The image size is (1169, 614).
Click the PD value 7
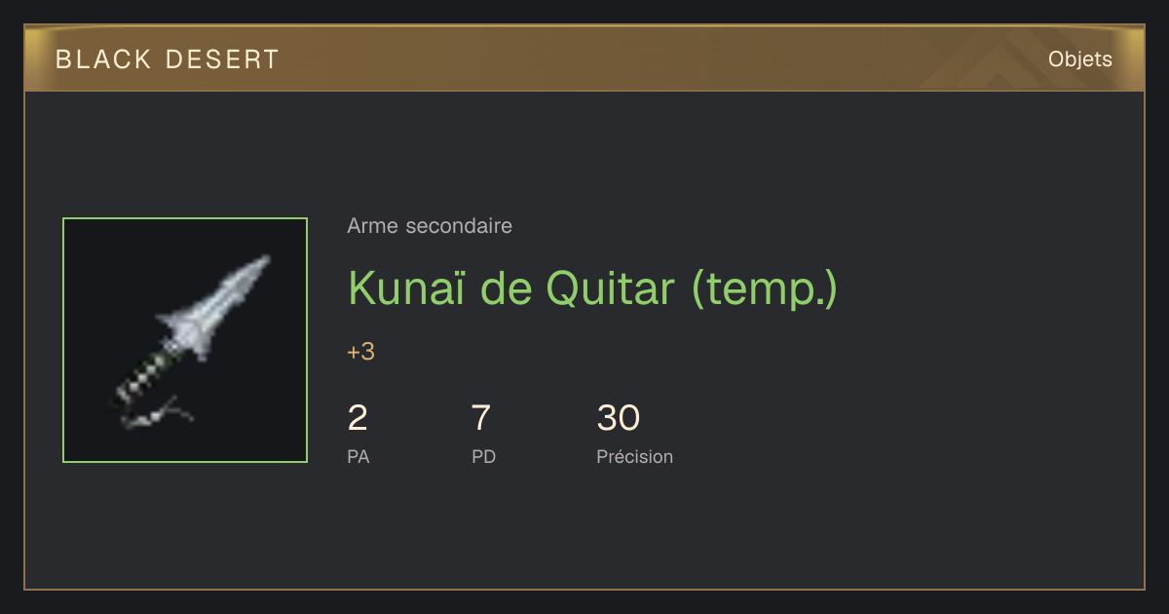coord(481,418)
